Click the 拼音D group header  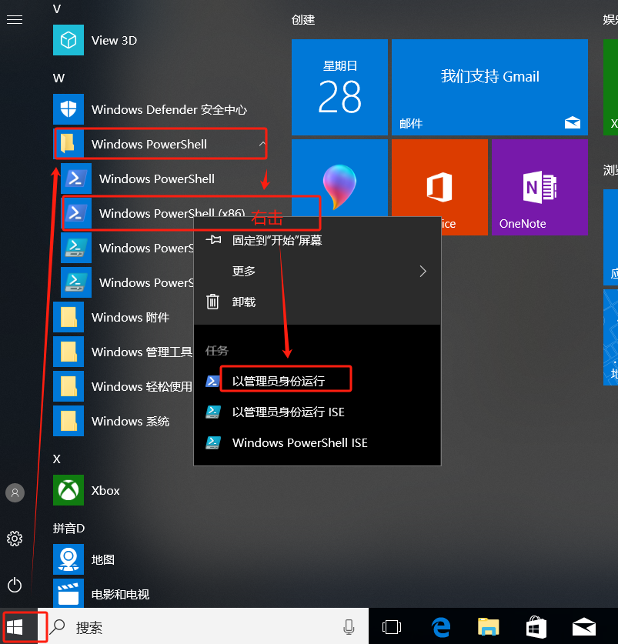point(68,528)
